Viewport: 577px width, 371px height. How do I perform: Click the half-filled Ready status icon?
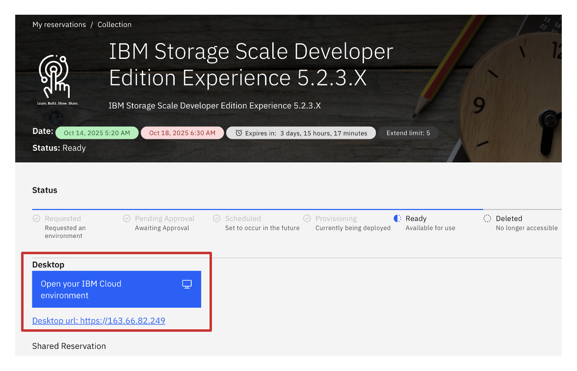point(397,218)
